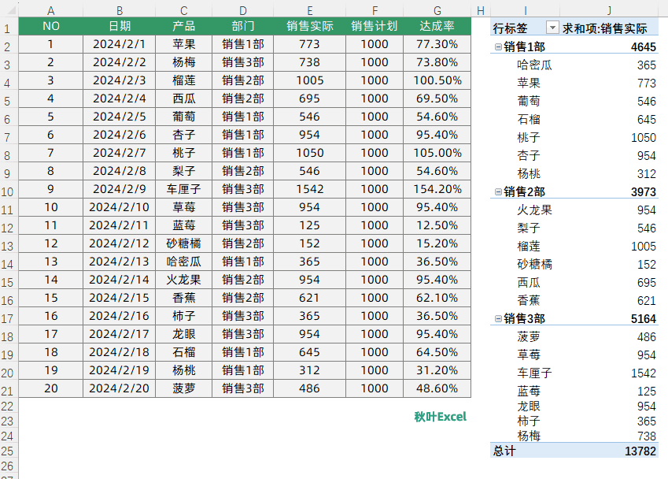This screenshot has height=479, width=668.
Task: Click the 日期 header cell
Action: tap(120, 26)
